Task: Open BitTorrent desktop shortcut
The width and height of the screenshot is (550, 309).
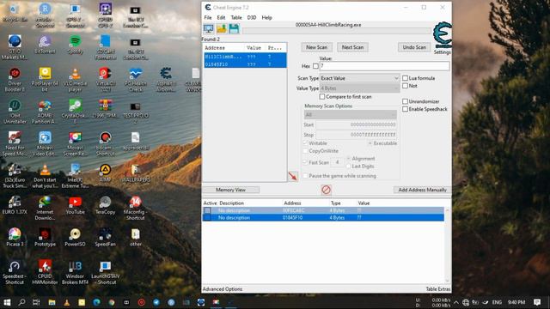Action: click(45, 45)
